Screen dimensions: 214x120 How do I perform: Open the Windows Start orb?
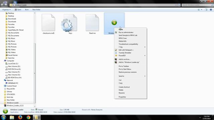(4, 117)
